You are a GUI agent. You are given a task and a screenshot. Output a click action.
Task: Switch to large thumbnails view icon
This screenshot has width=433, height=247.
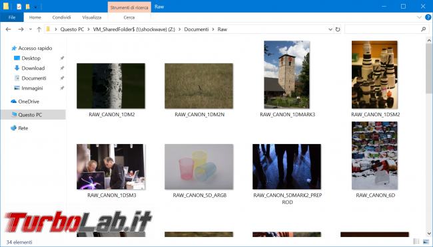426,242
